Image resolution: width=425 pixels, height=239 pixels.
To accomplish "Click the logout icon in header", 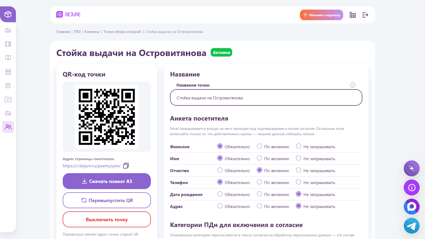I will click(365, 15).
